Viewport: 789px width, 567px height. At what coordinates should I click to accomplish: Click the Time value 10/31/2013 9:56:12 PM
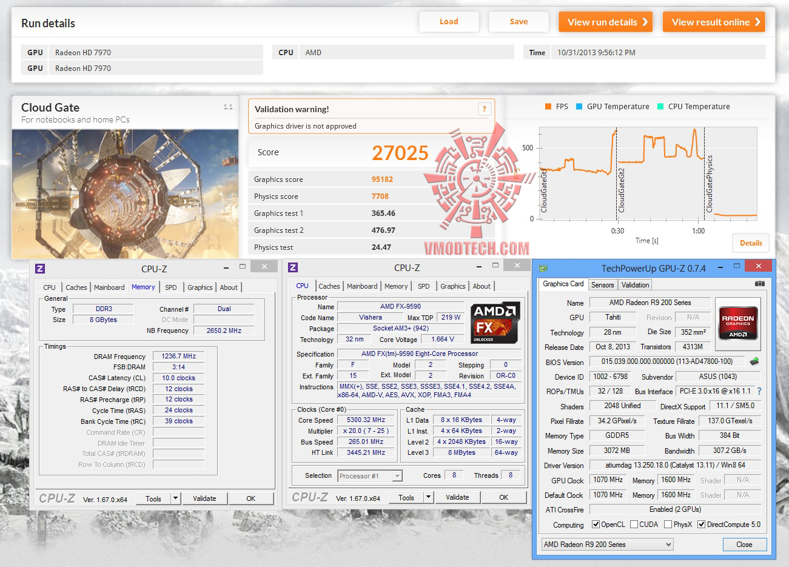tap(597, 53)
